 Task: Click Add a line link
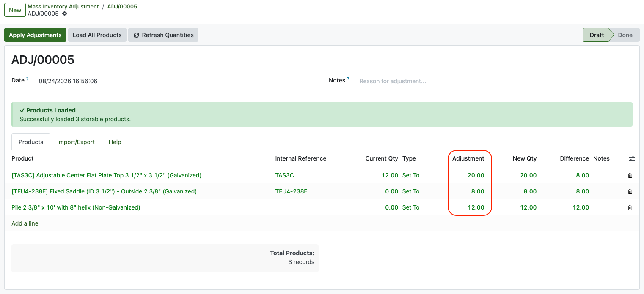pos(25,223)
